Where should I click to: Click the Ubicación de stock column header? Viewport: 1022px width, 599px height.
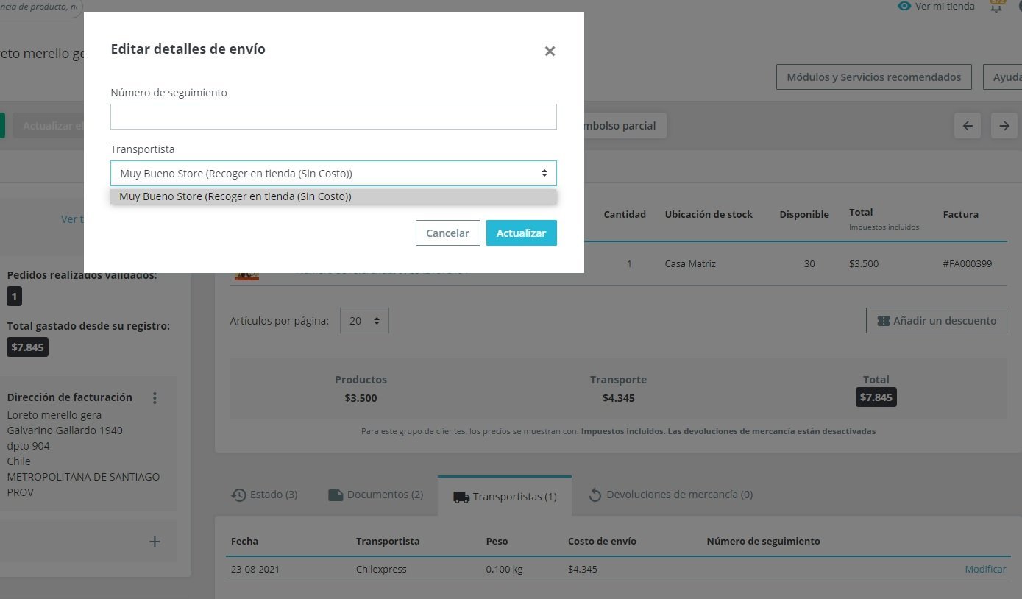[x=709, y=214]
